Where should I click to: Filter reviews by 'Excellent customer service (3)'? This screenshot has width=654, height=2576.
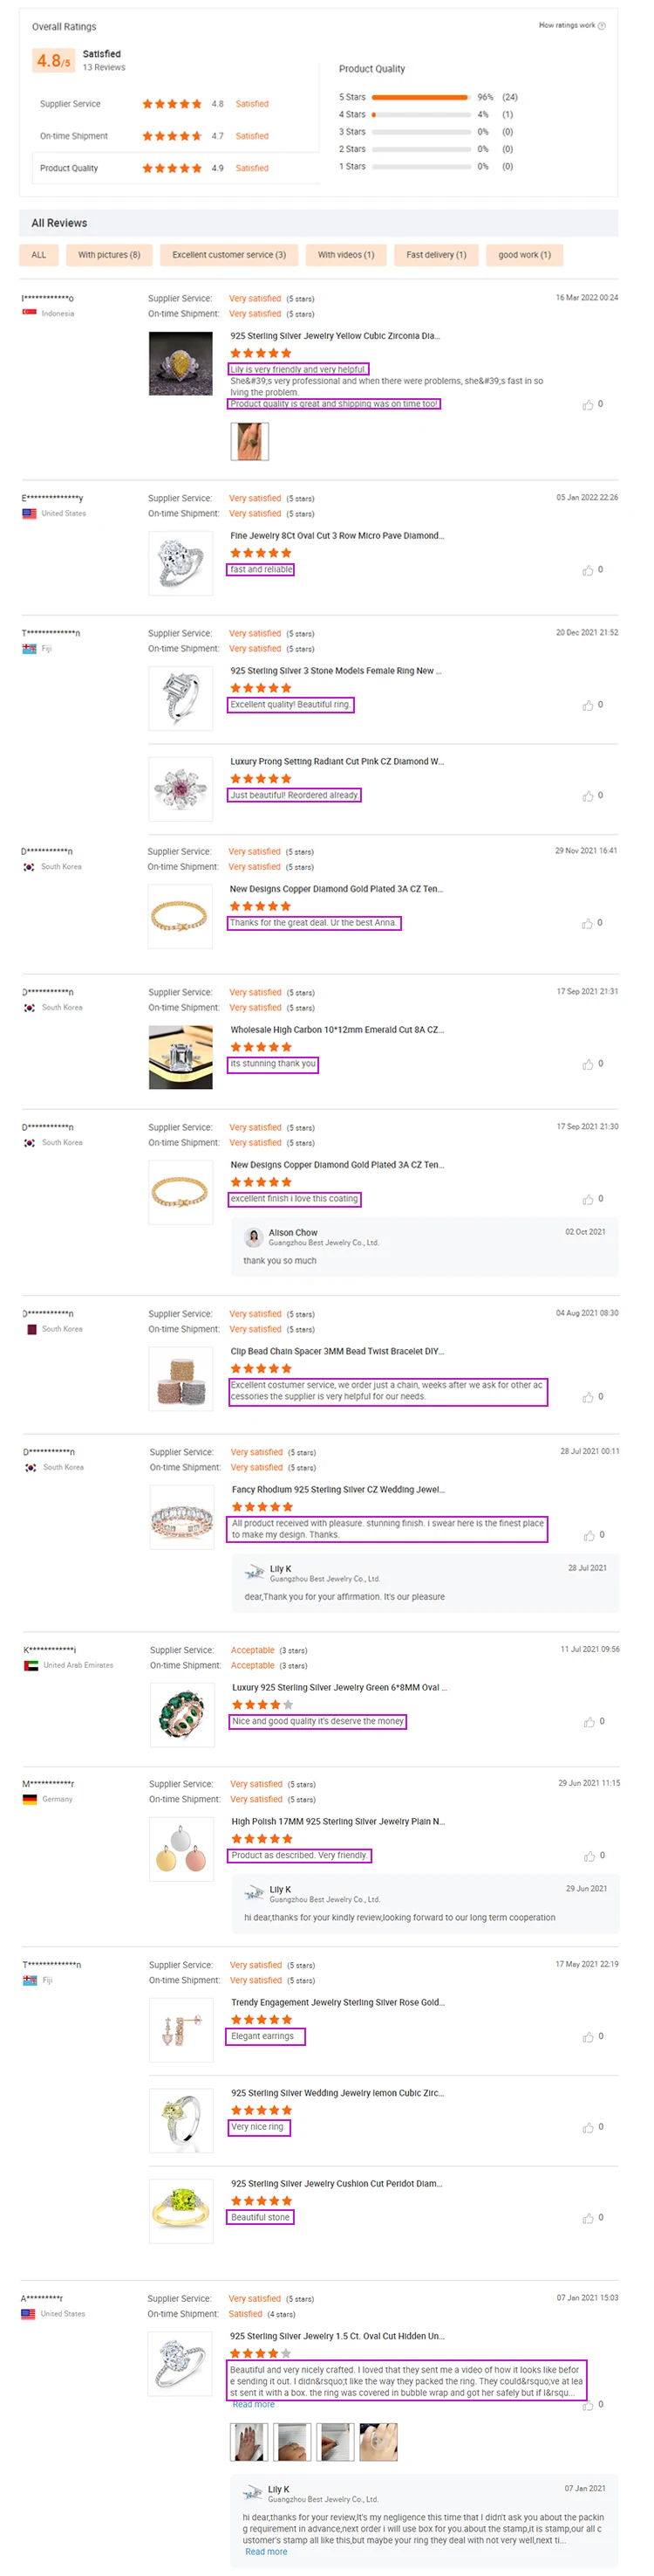pos(228,255)
